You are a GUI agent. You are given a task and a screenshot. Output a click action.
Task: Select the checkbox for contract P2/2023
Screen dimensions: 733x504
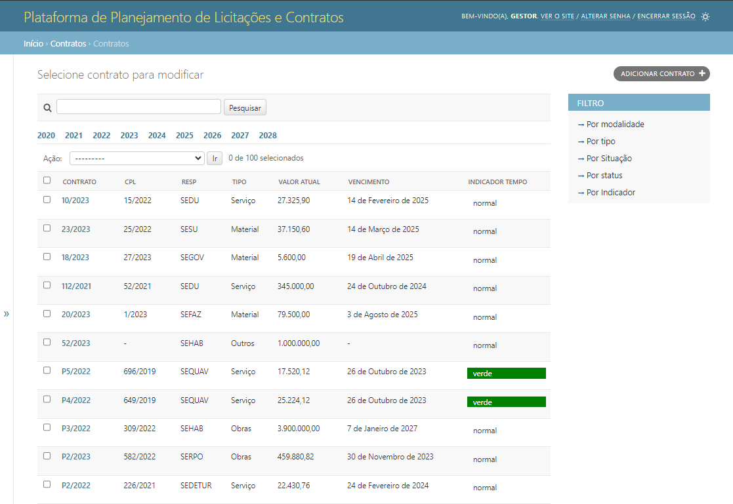(47, 456)
